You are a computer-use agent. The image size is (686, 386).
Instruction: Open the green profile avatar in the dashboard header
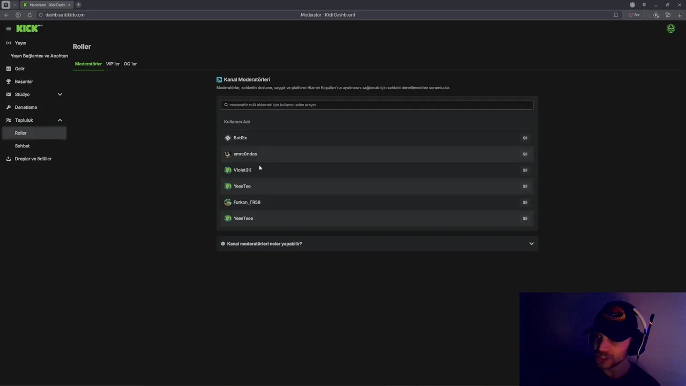(671, 28)
